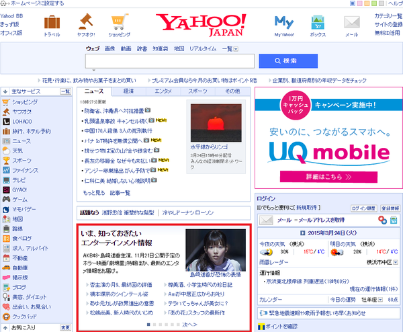
Task: Click the クックパッド icon in sidebar
Action: tap(6, 317)
